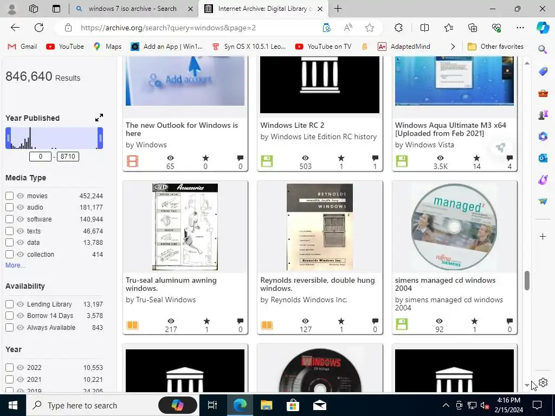Screen dimensions: 555x416
Task: Open the YouTube bookmark
Action: [65, 47]
